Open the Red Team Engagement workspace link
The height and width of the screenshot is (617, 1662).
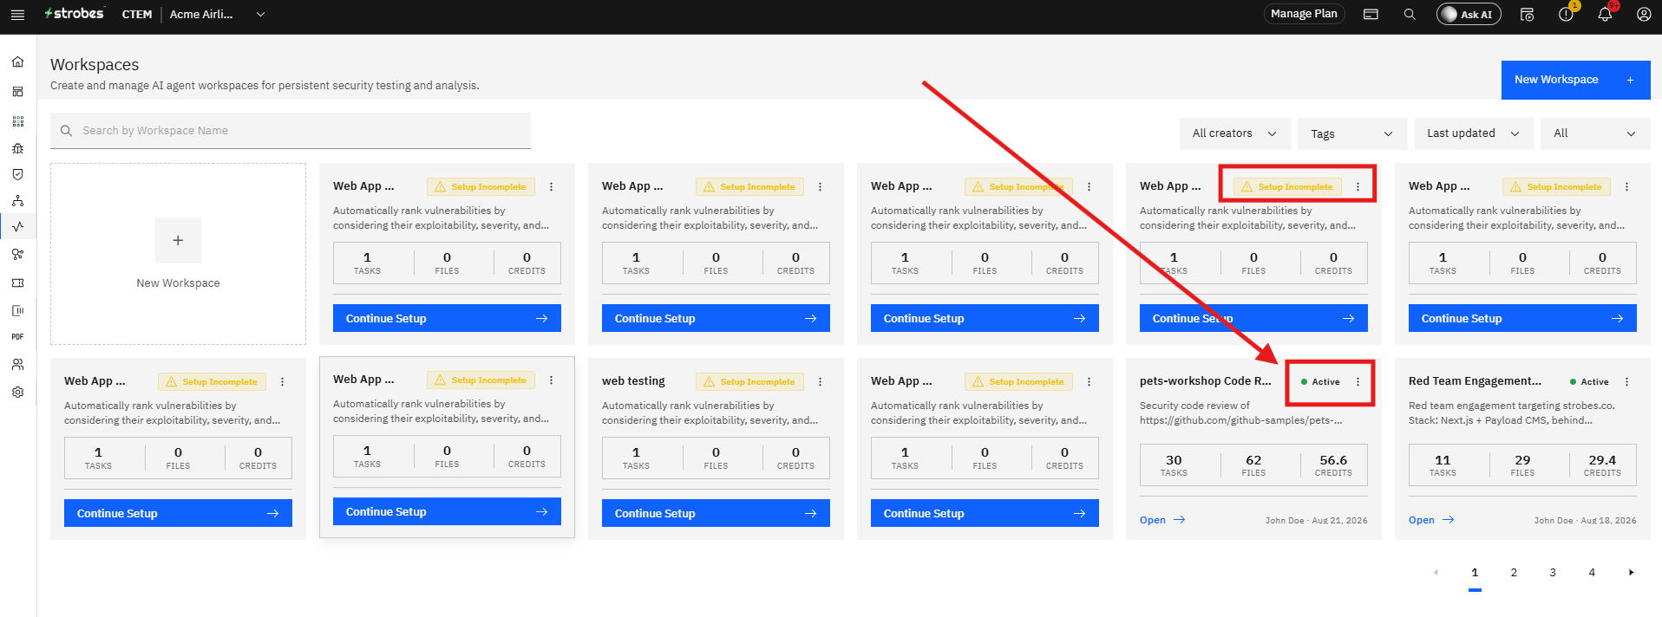pyautogui.click(x=1430, y=520)
